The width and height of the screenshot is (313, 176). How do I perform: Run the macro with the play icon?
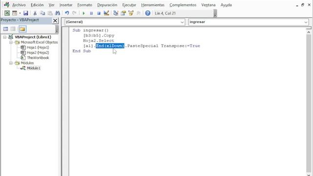[x=84, y=13]
